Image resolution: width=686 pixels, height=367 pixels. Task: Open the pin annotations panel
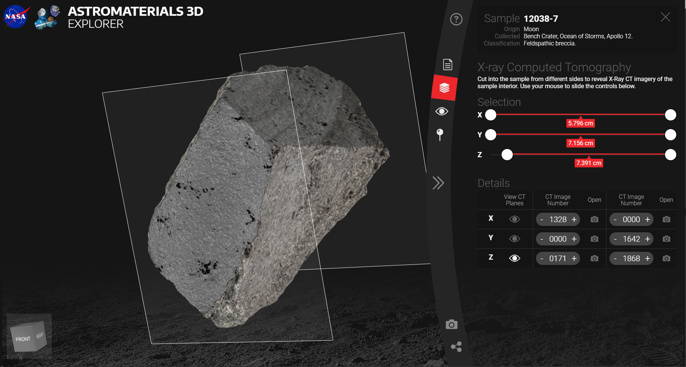tap(440, 134)
